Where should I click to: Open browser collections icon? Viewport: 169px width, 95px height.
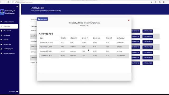point(159,2)
